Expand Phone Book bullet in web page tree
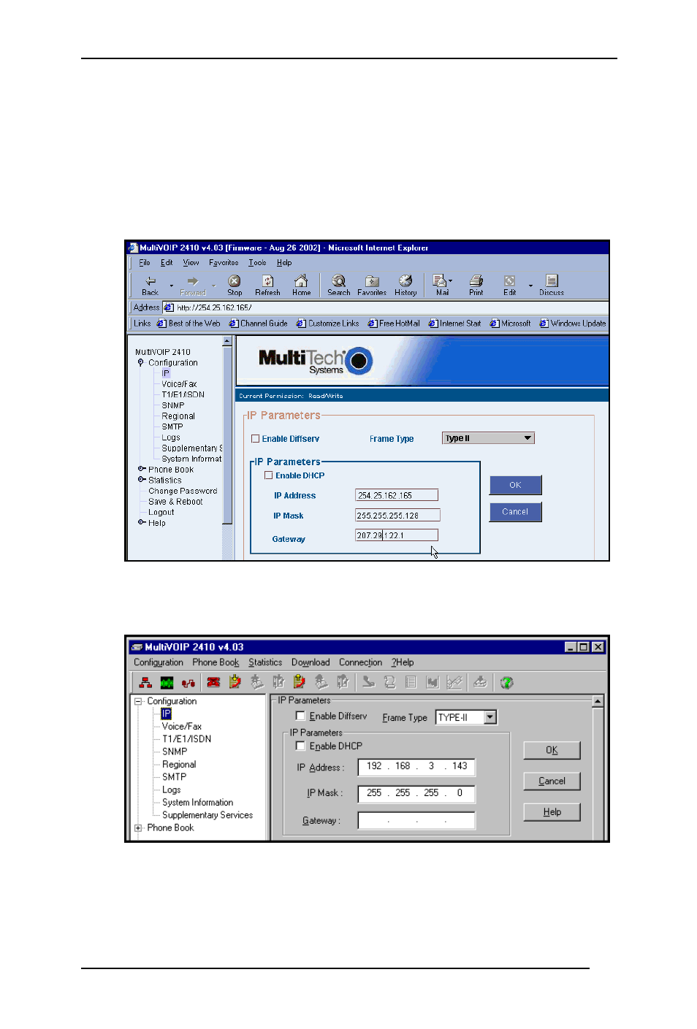This screenshot has height=1029, width=697. pos(142,469)
